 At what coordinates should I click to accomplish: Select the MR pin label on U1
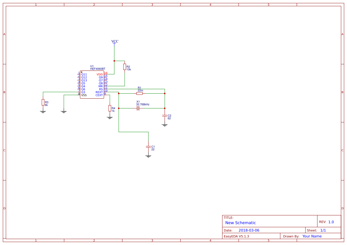101,87
